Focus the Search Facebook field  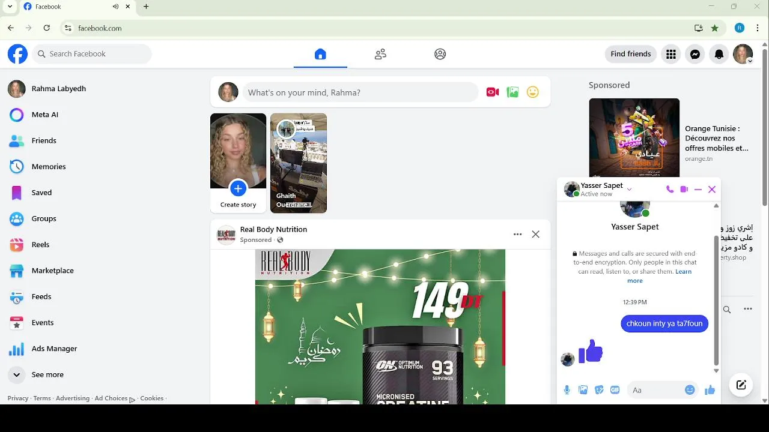pyautogui.click(x=92, y=54)
